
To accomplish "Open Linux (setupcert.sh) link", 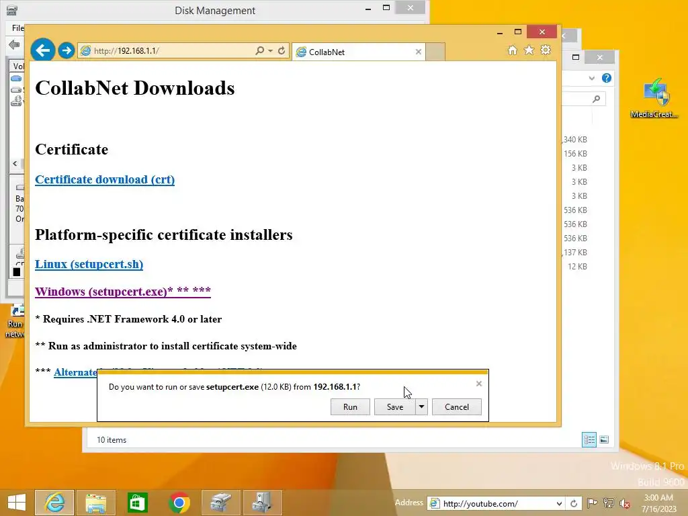I will click(89, 264).
